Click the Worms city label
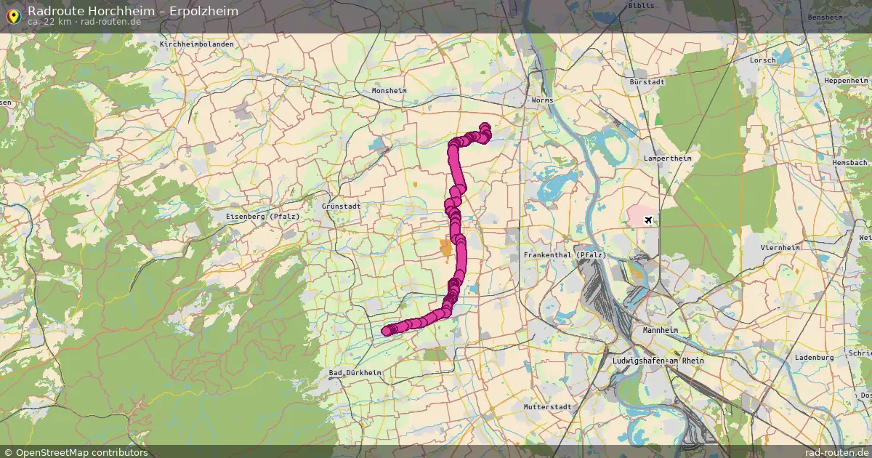 pyautogui.click(x=542, y=100)
